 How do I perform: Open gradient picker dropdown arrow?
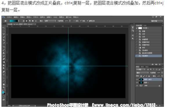[19, 21]
